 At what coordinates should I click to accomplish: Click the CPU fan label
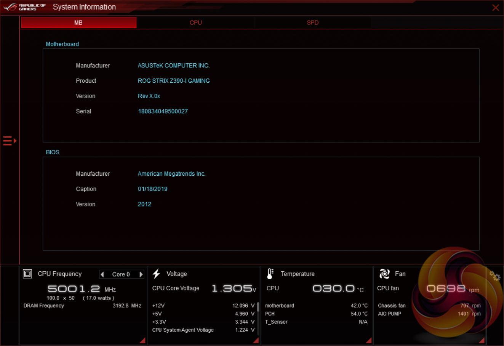[x=388, y=288]
